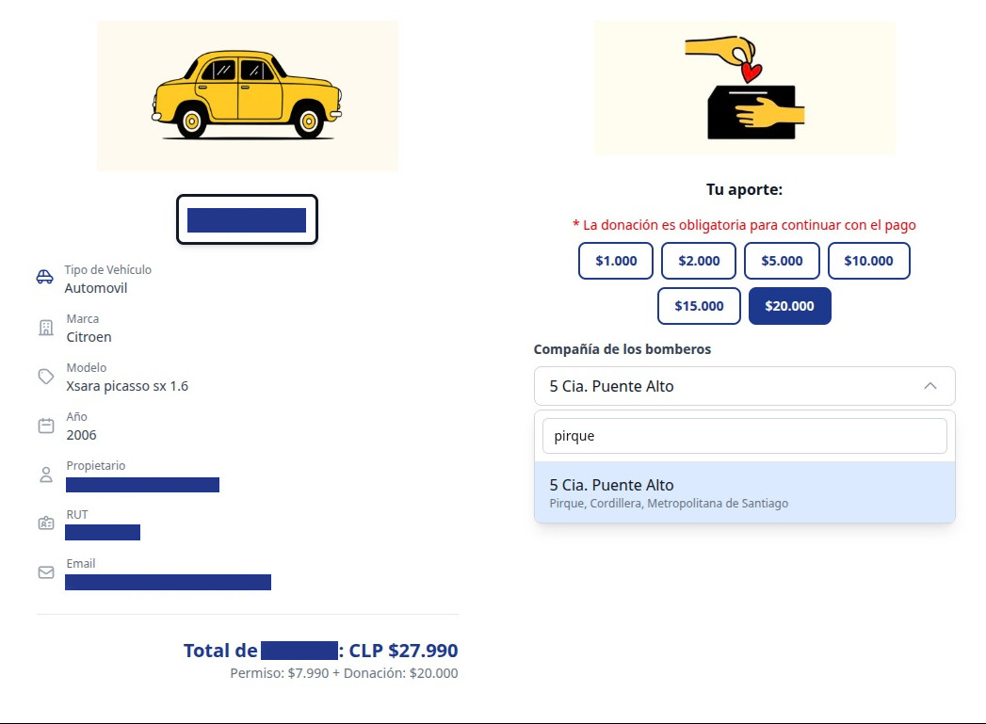This screenshot has width=986, height=724.
Task: Select the $2.000 donation amount
Action: tap(699, 261)
